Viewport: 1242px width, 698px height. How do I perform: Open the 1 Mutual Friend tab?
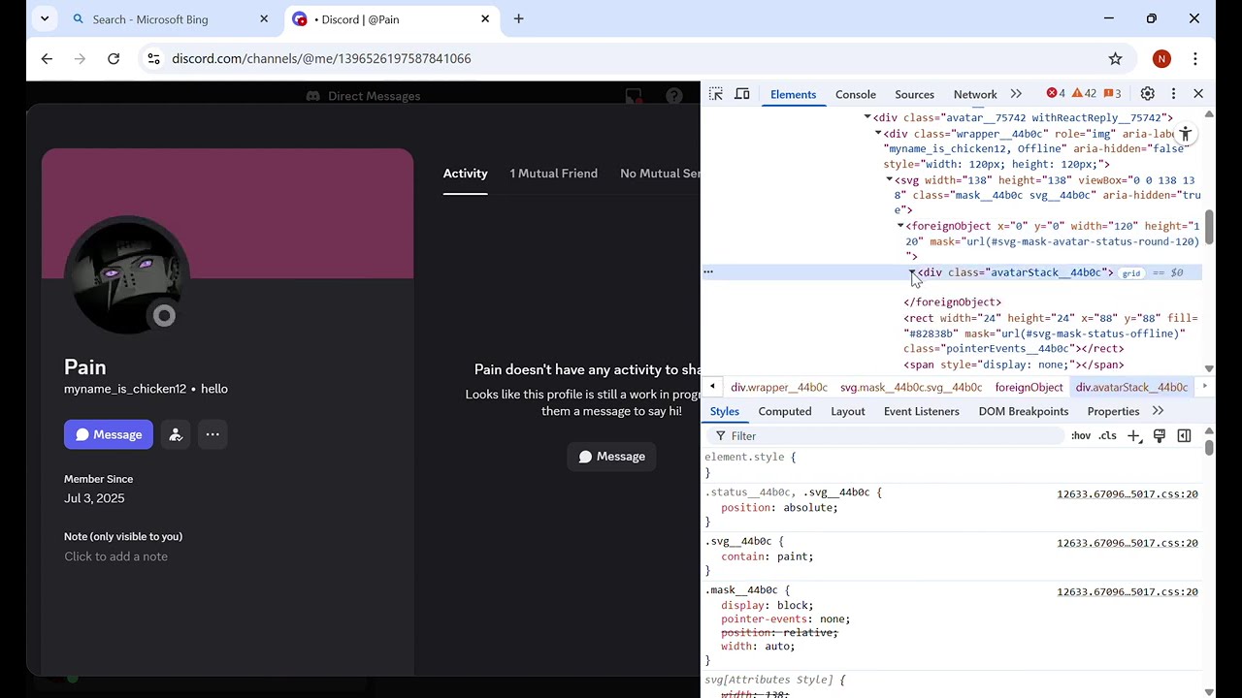pyautogui.click(x=554, y=174)
